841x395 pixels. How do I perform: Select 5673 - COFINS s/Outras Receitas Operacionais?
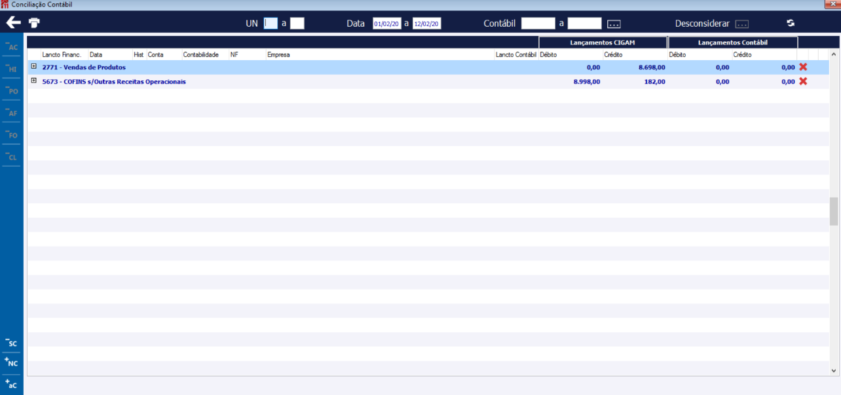(114, 82)
